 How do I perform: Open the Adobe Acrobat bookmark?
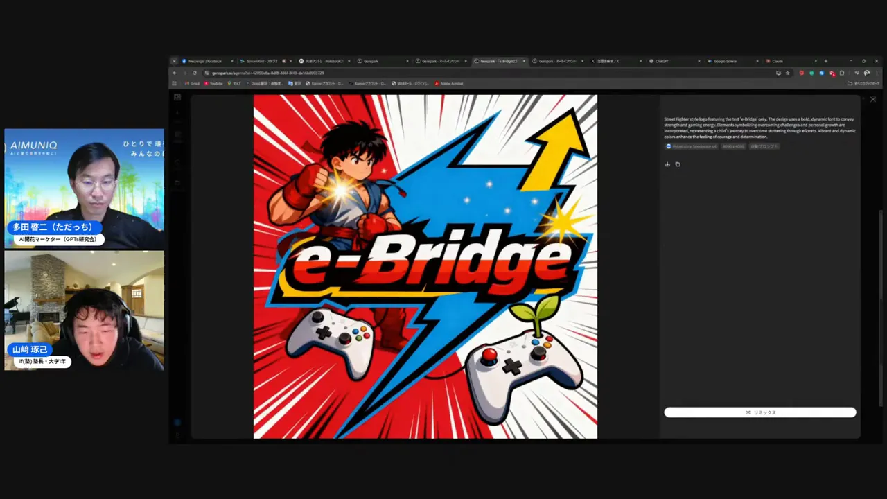click(449, 83)
